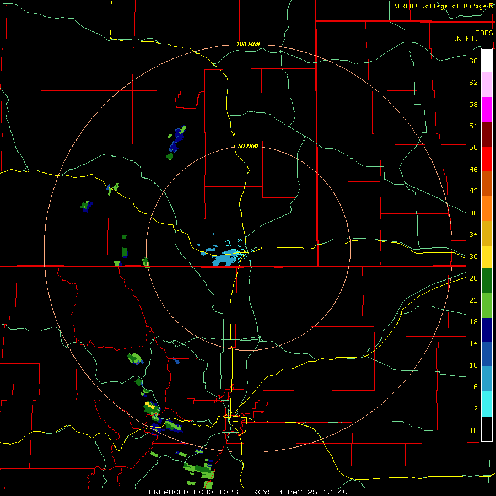This screenshot has height=496, width=496.
Task: Select the navy blue legend swatch
Action: click(x=487, y=330)
